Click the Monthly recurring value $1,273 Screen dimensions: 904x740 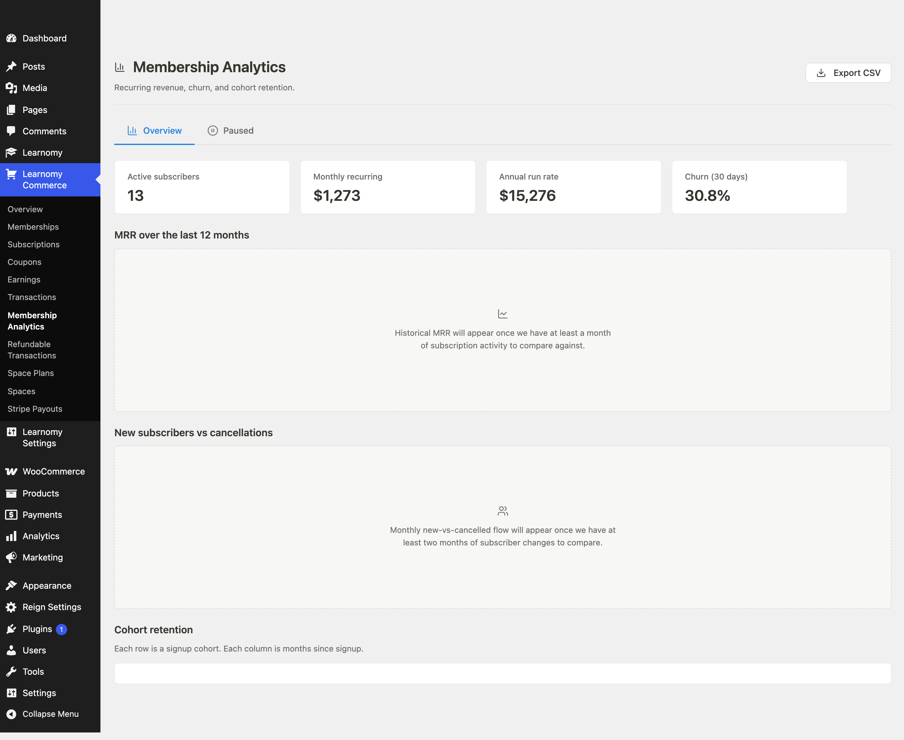pos(337,196)
